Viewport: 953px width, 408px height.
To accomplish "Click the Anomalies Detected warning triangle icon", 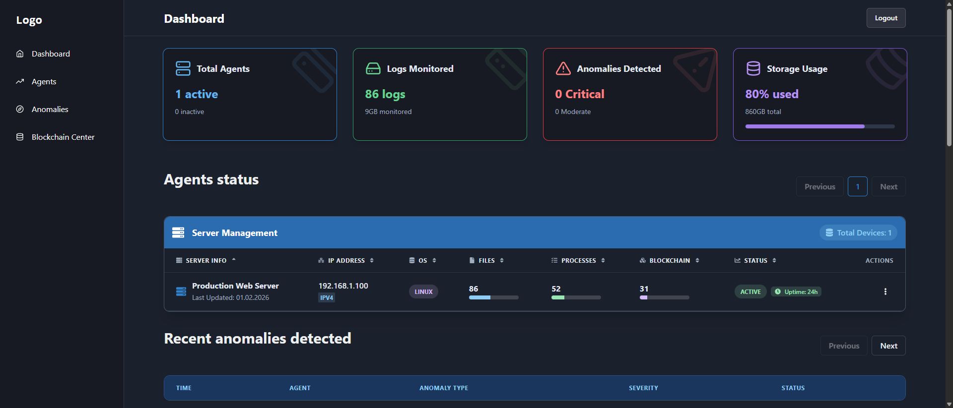I will [x=563, y=68].
